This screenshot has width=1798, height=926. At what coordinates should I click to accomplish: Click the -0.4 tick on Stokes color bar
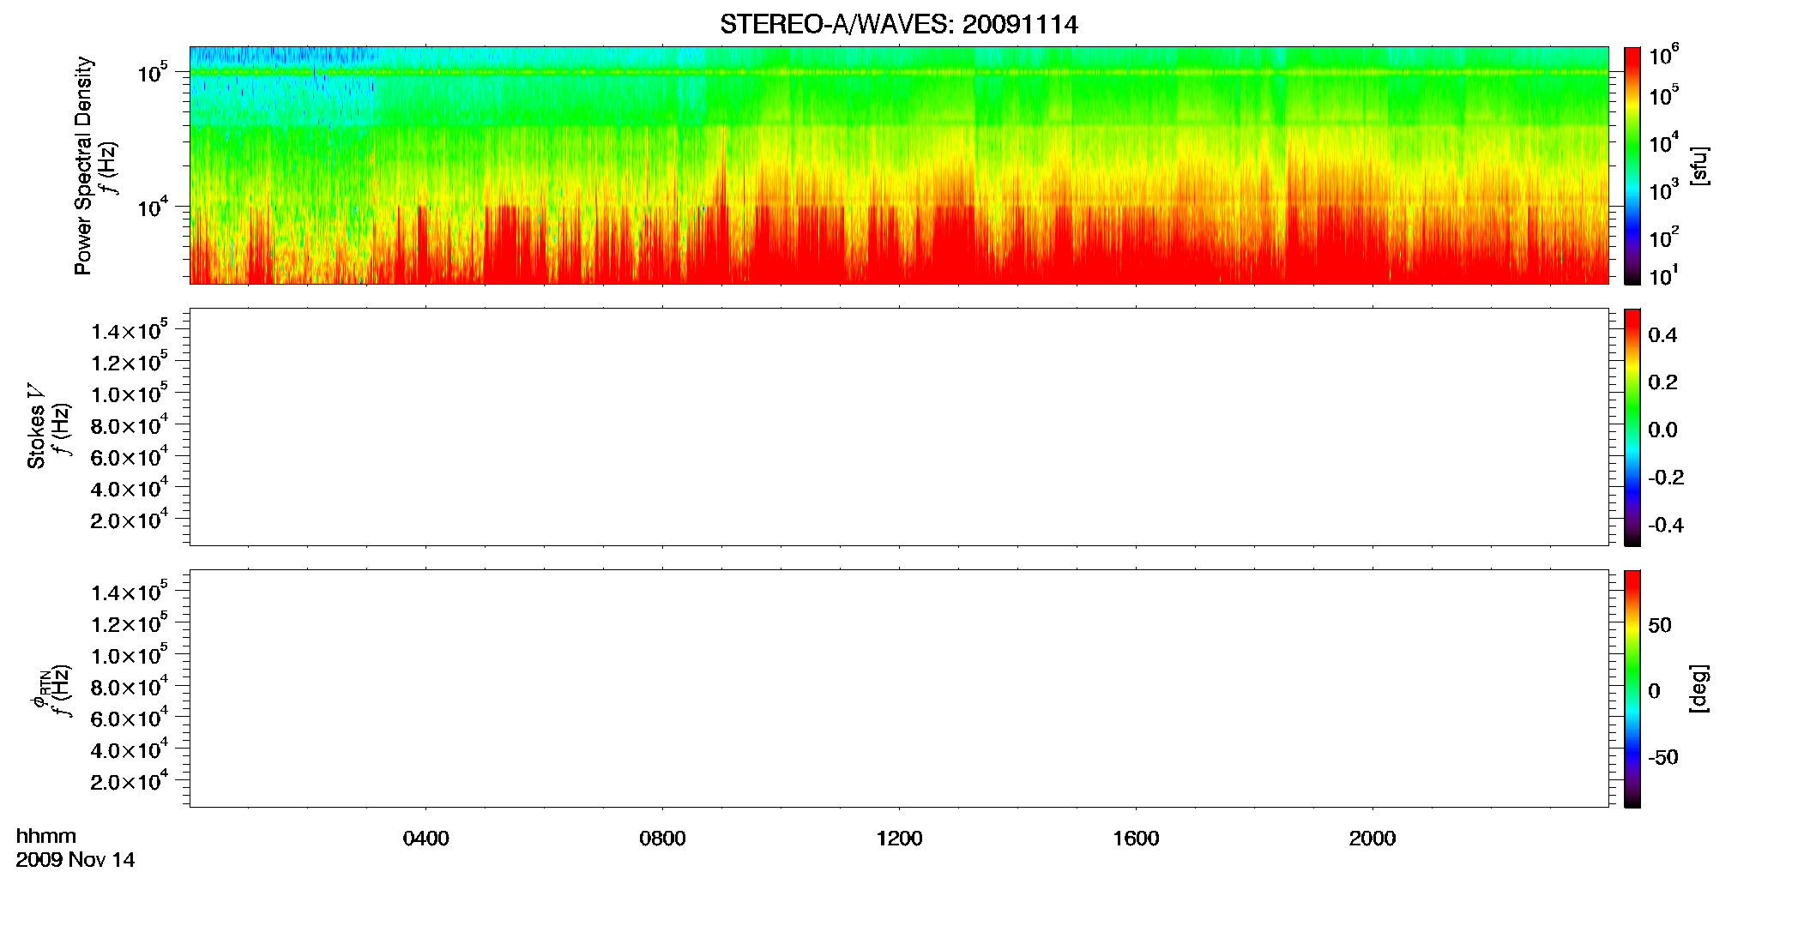click(x=1666, y=526)
